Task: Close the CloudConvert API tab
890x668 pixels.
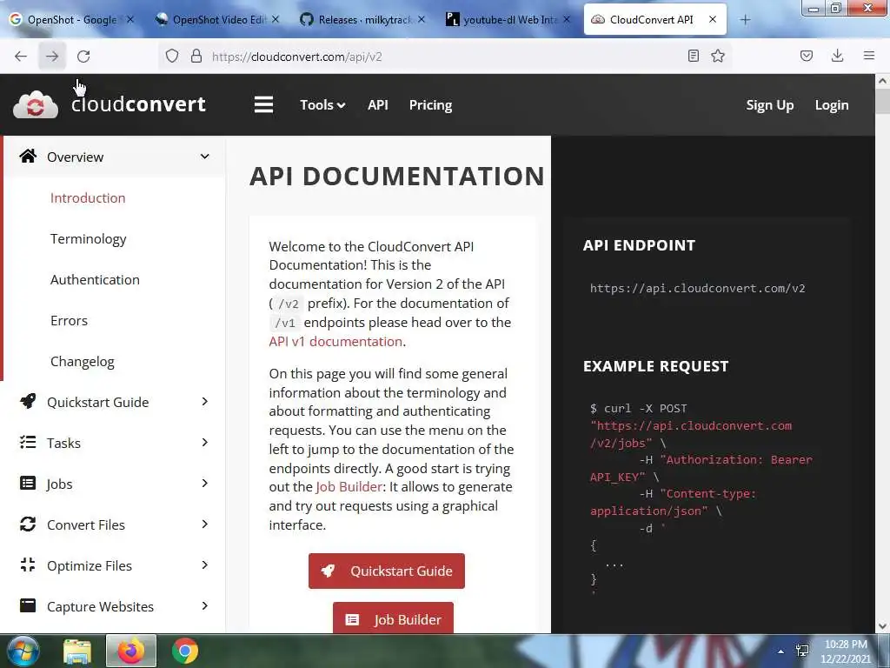Action: [713, 19]
